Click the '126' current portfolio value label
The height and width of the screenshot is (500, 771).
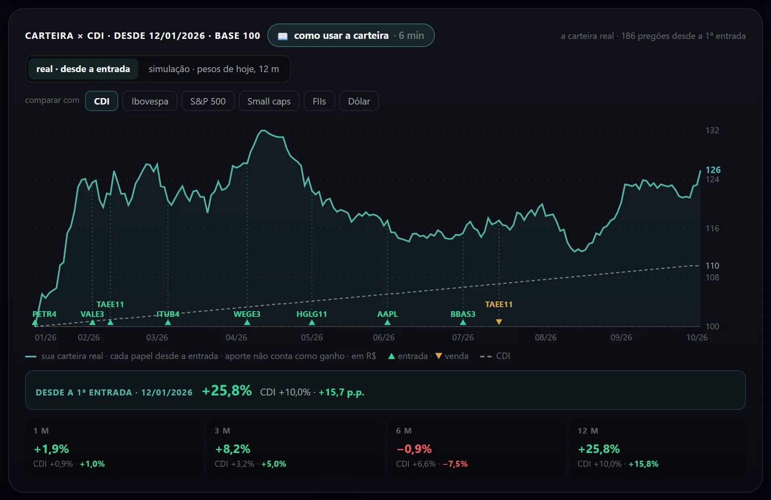coord(713,170)
